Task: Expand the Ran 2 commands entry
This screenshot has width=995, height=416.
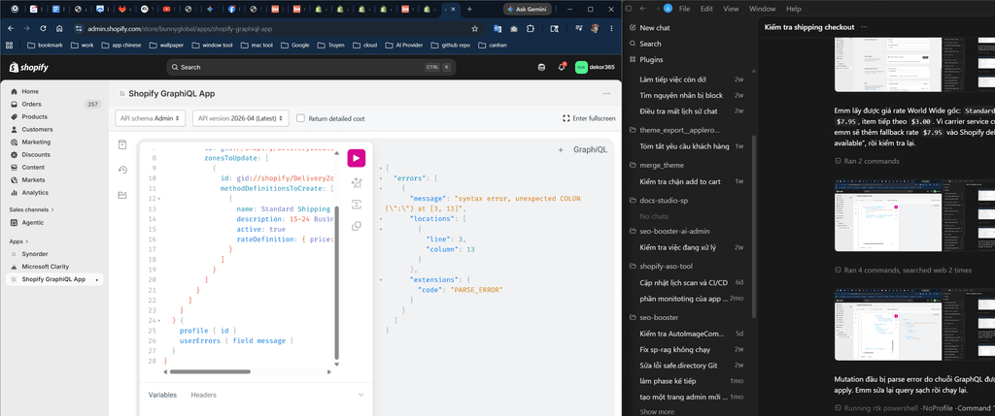Action: click(x=867, y=161)
